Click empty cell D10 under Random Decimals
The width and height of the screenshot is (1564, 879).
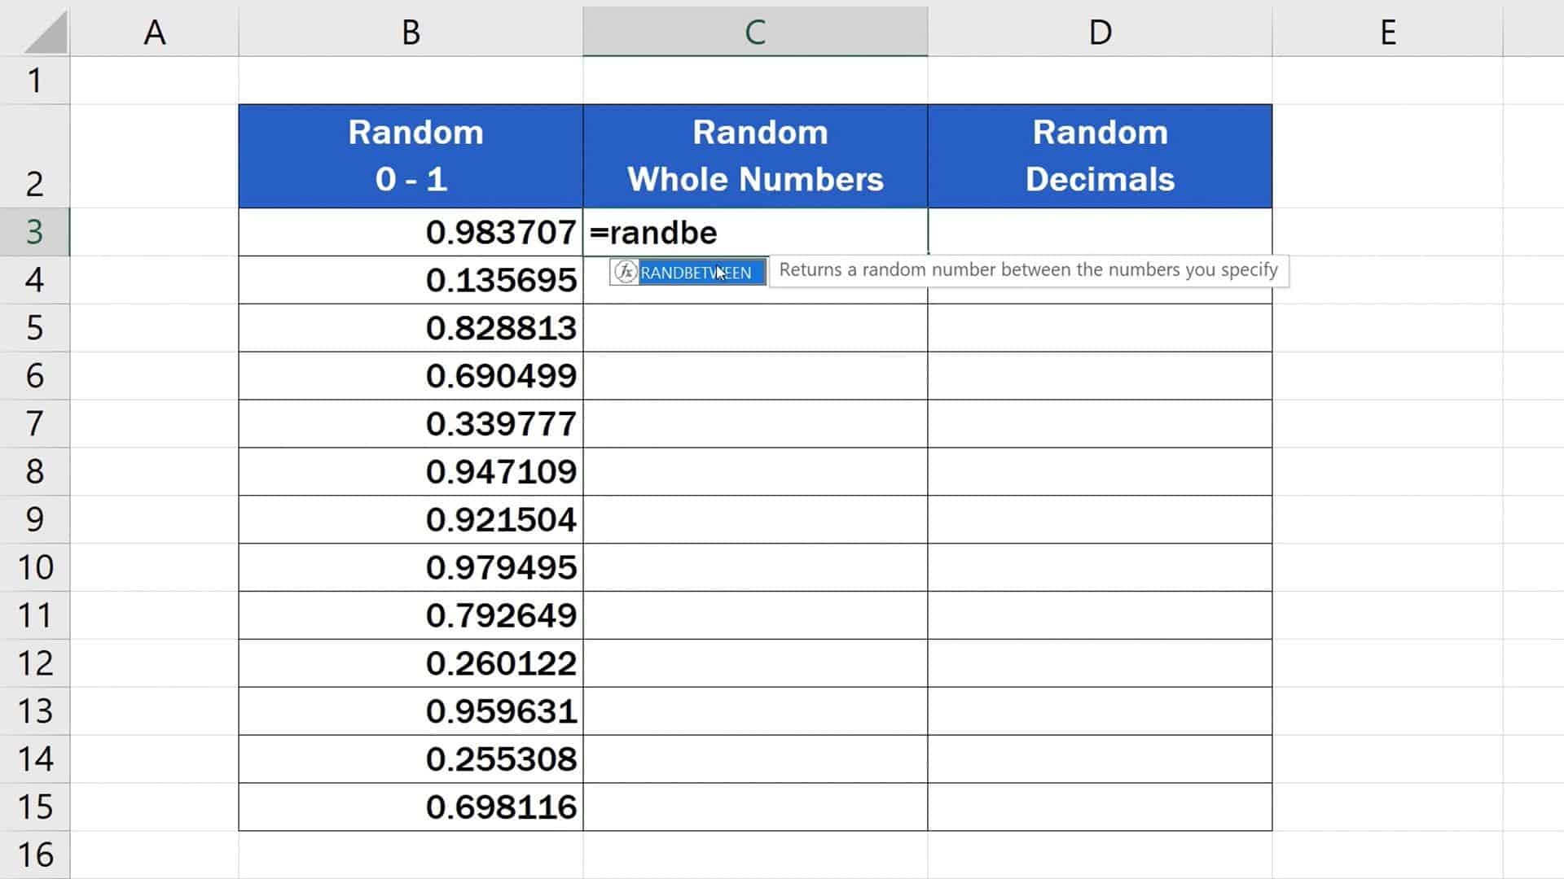[x=1100, y=567]
